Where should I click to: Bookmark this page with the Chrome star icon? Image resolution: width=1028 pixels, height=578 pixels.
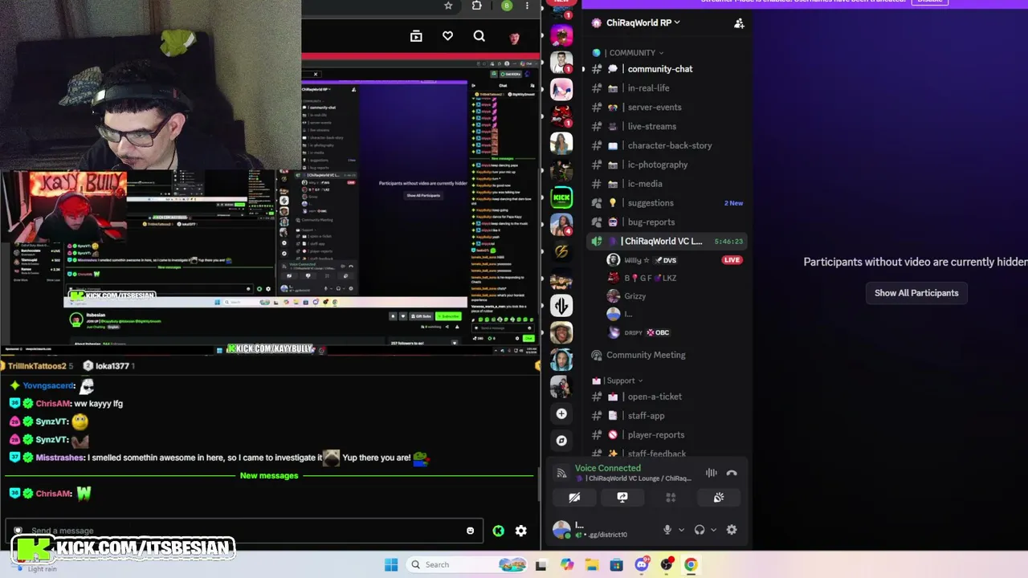point(448,6)
